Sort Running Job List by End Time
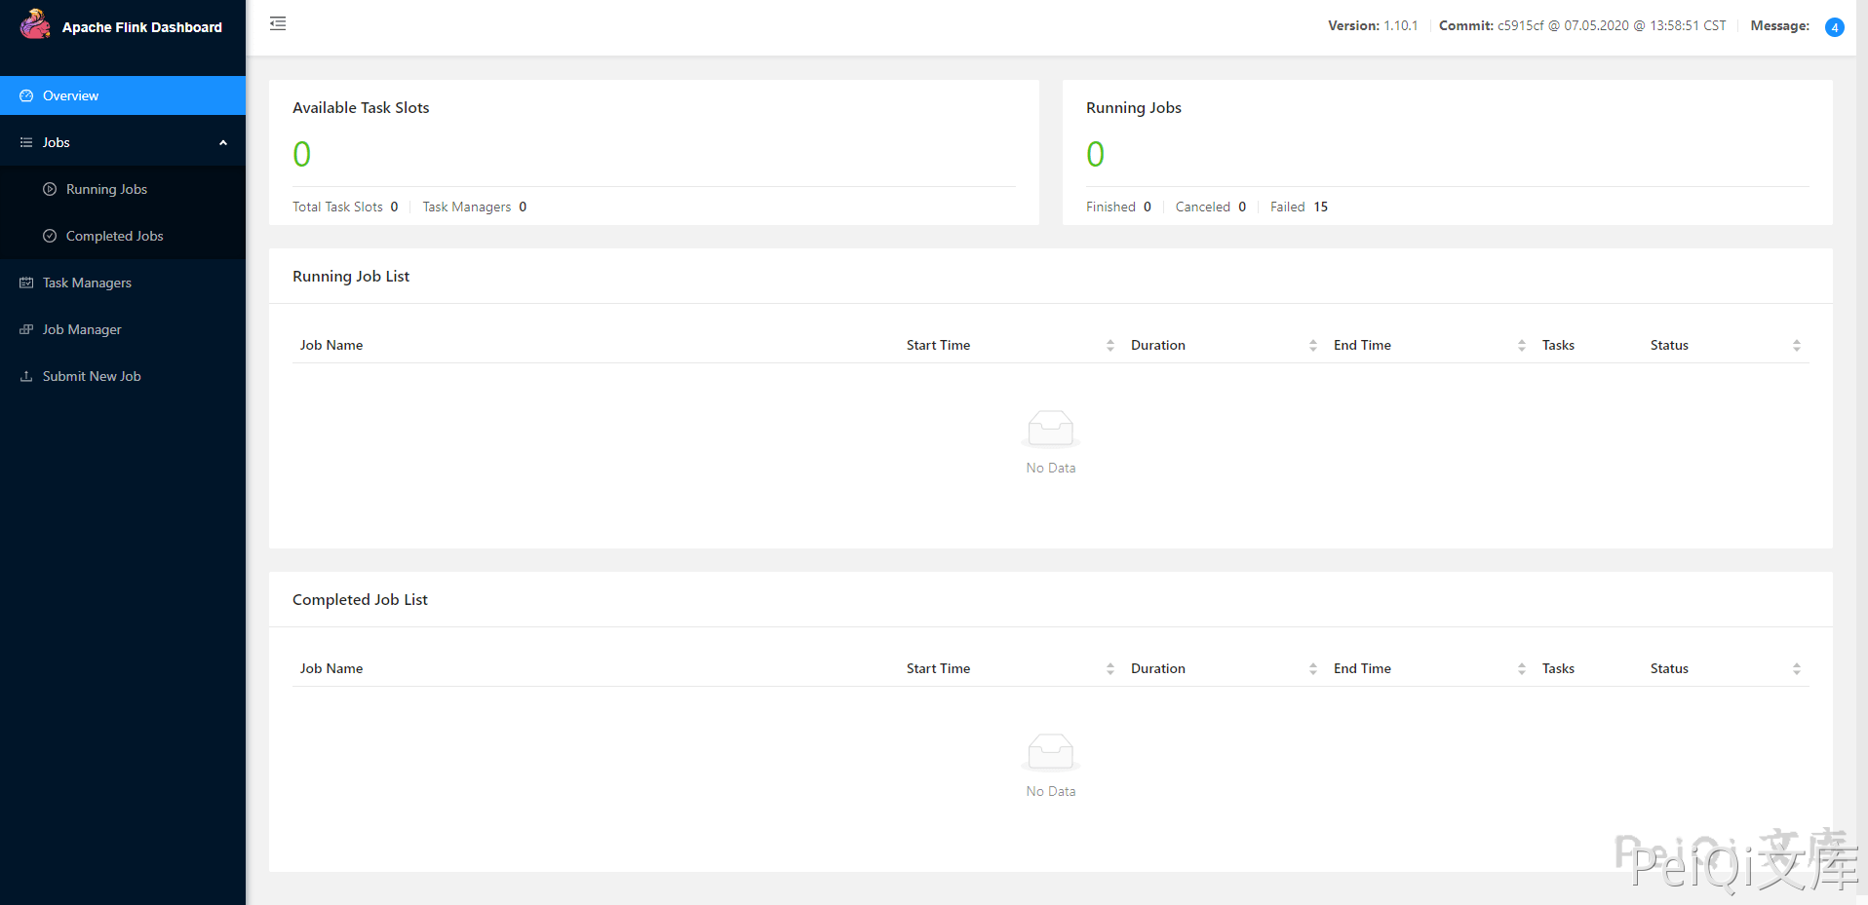Screen dimensions: 1868x905 (x=1521, y=345)
